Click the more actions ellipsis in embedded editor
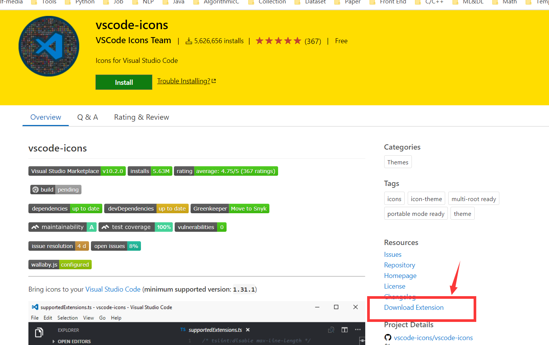The height and width of the screenshot is (345, 549). pyautogui.click(x=358, y=330)
